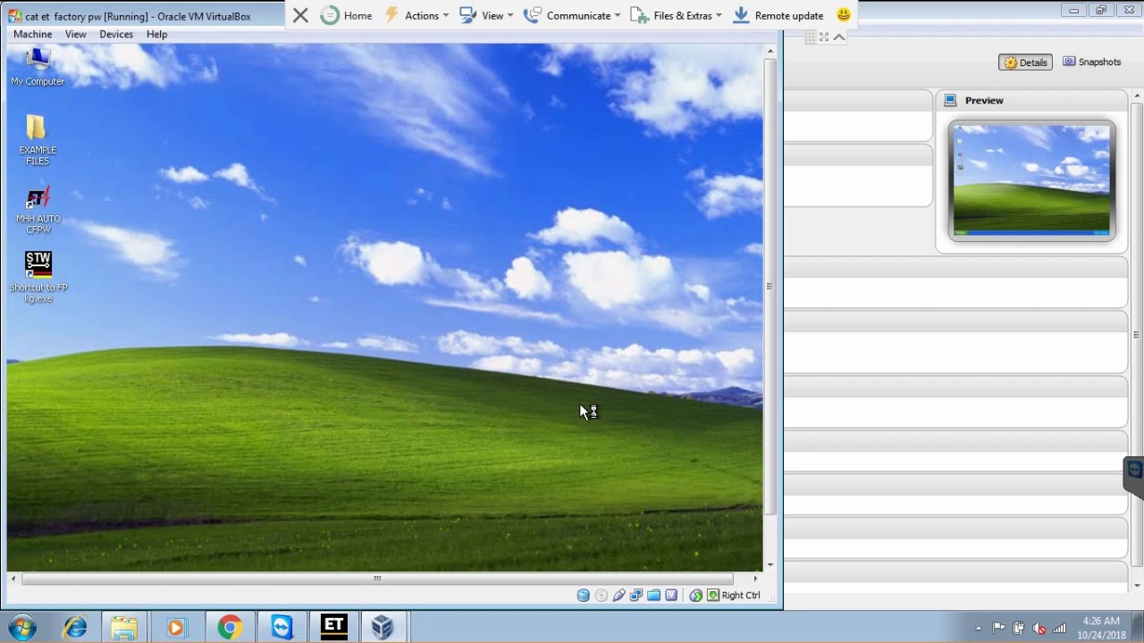Click the VM window horizontal scrollbar
This screenshot has width=1144, height=643.
point(377,579)
